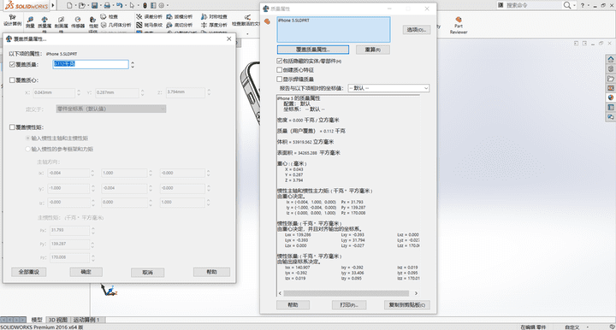Uncheck the 覆盖质量 checkbox
616x330 pixels.
click(x=12, y=64)
